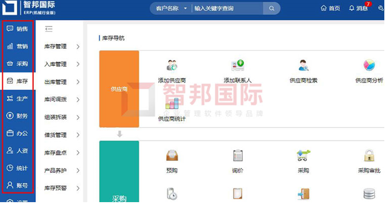Viewport: 386px width, 211px height.
Task: Open the 账号 account module
Action: click(17, 186)
